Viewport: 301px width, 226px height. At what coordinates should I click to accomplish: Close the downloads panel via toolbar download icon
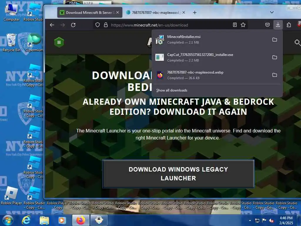[278, 25]
